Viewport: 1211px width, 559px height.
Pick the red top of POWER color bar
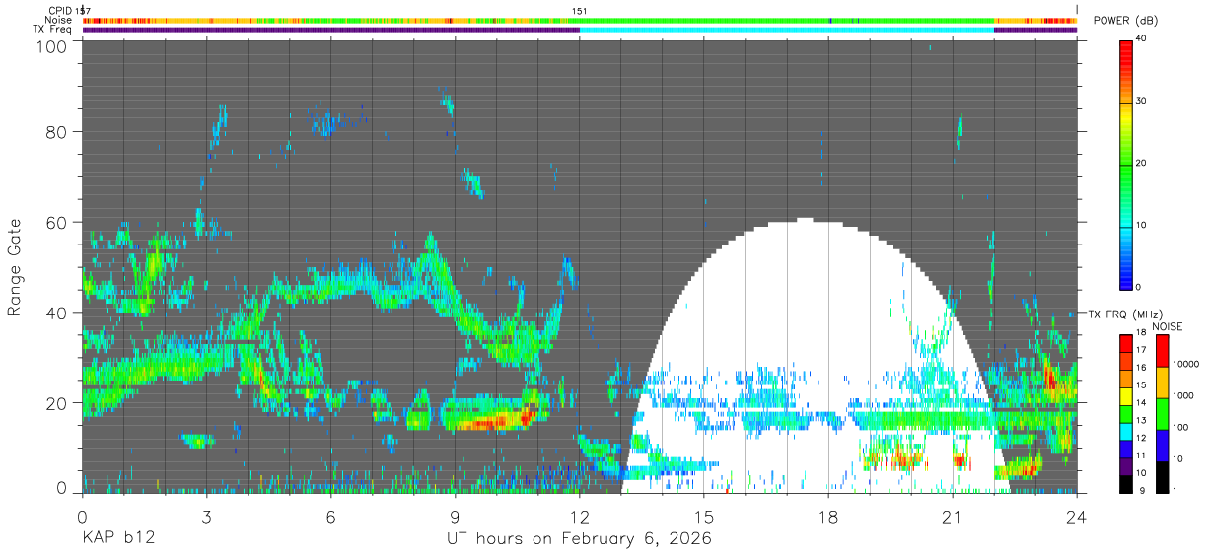(1126, 45)
